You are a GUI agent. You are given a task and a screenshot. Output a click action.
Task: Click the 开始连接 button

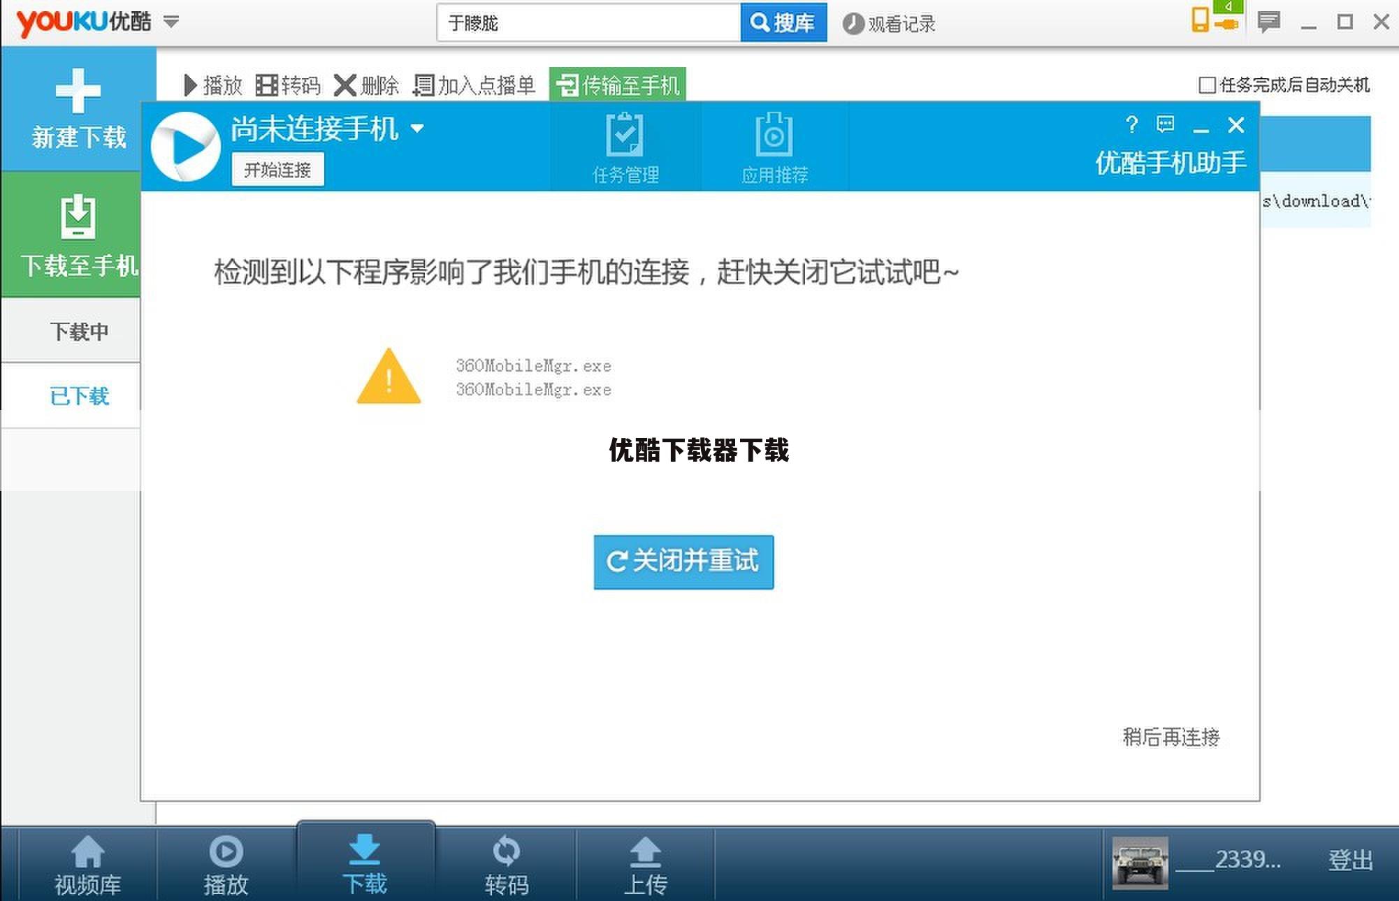pos(277,170)
